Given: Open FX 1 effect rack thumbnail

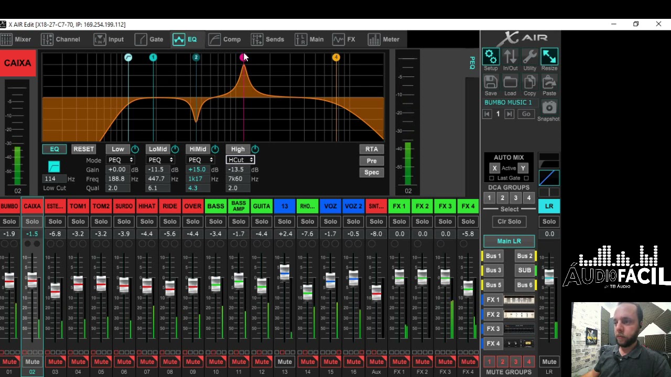Looking at the screenshot, I should pyautogui.click(x=519, y=300).
